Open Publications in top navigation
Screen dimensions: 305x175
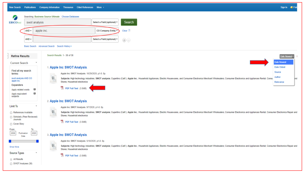point(30,7)
